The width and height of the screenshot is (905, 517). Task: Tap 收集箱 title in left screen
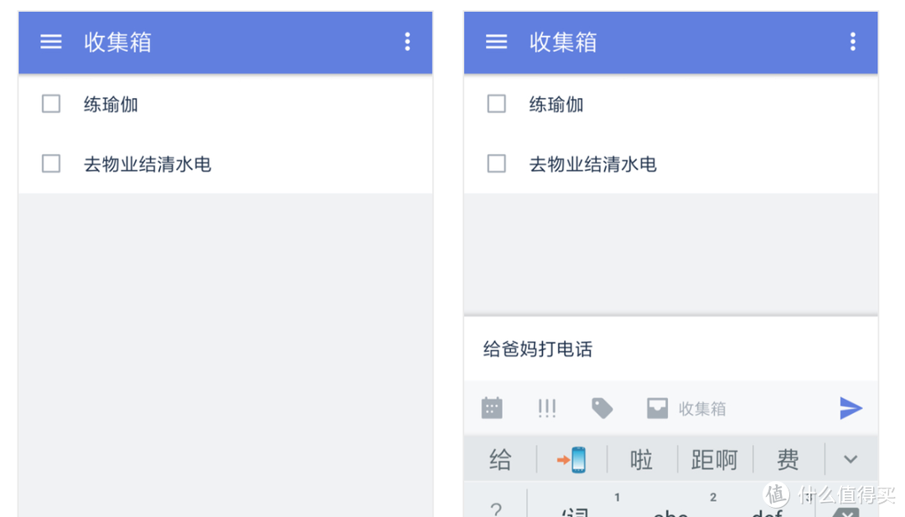118,42
